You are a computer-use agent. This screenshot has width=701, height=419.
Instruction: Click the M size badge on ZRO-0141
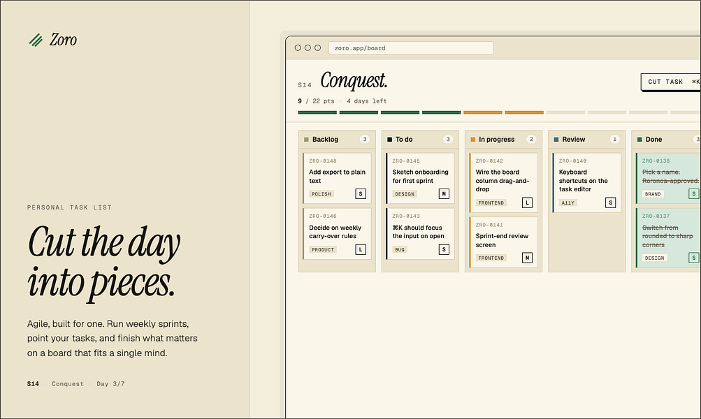527,258
